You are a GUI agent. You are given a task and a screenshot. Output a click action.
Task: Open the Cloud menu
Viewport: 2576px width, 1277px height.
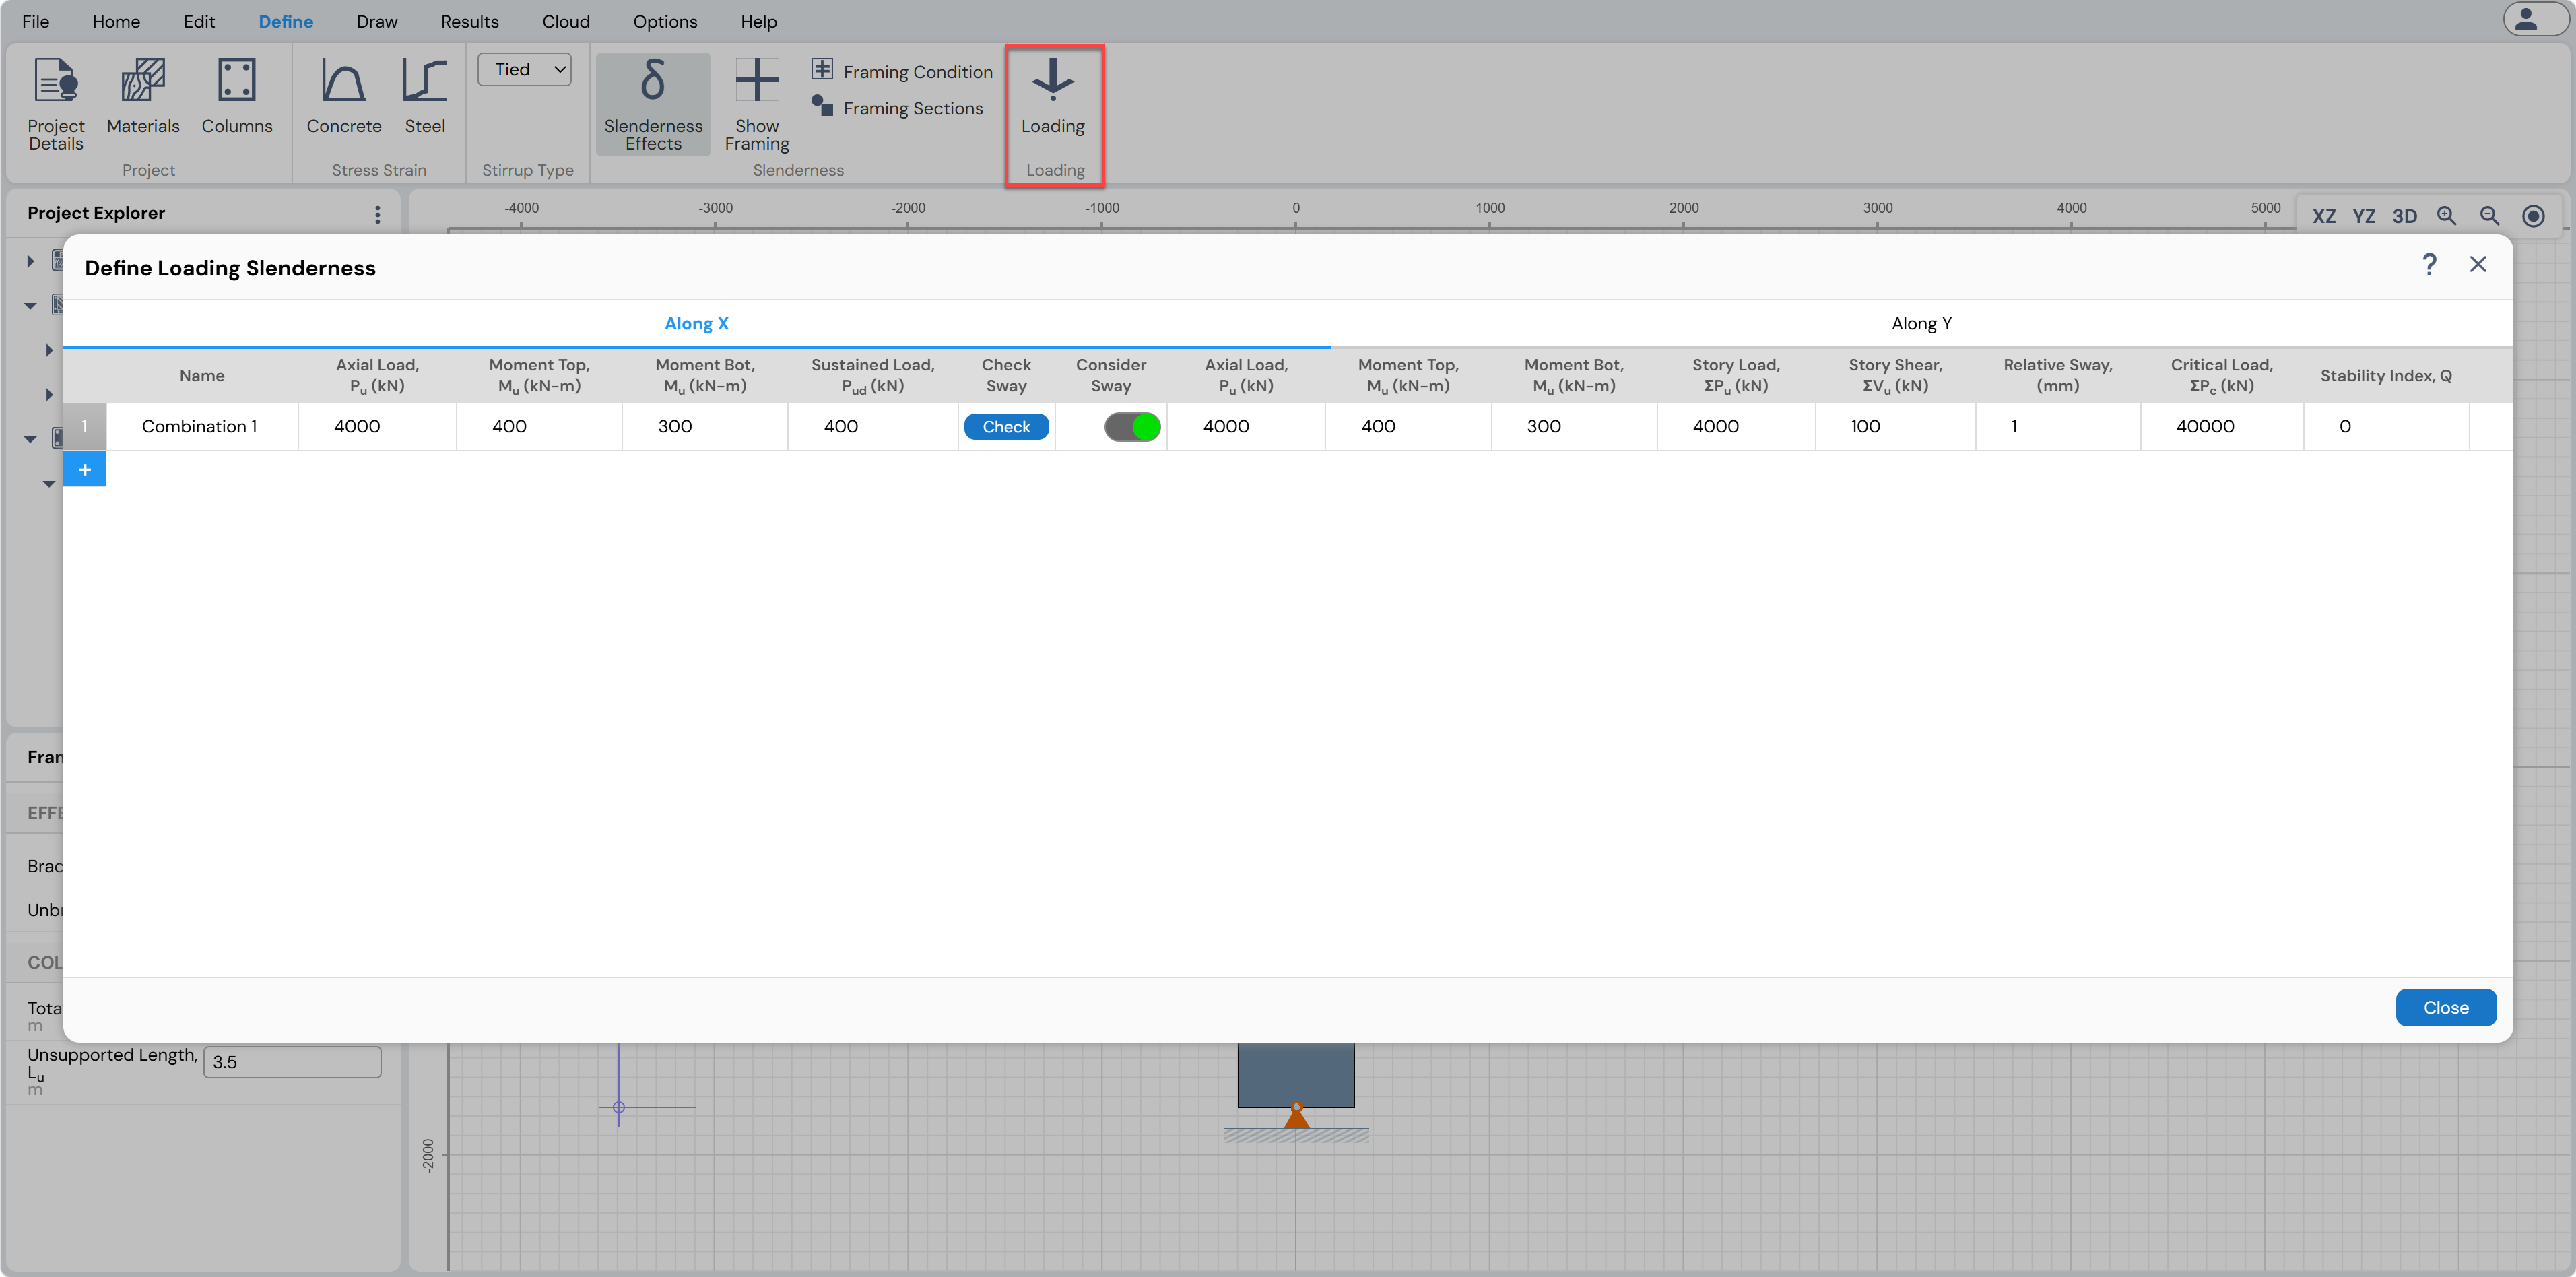coord(566,21)
